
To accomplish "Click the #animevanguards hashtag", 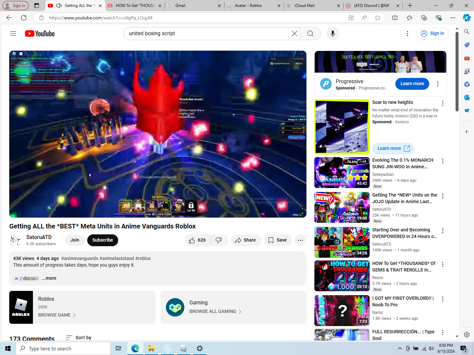I will click(80, 258).
